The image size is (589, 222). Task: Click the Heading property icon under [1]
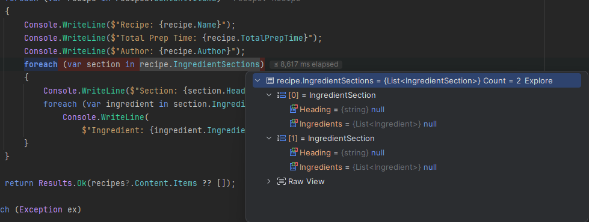point(294,152)
